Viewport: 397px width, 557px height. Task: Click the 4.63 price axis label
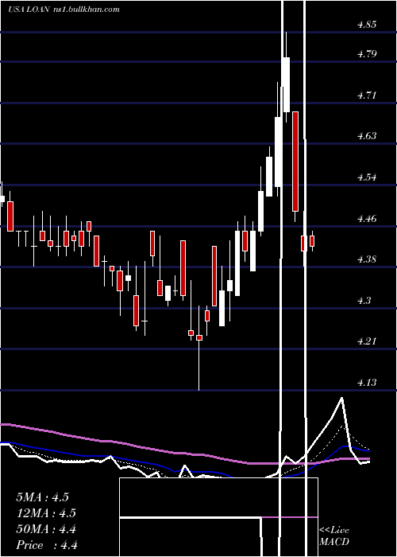(x=367, y=136)
